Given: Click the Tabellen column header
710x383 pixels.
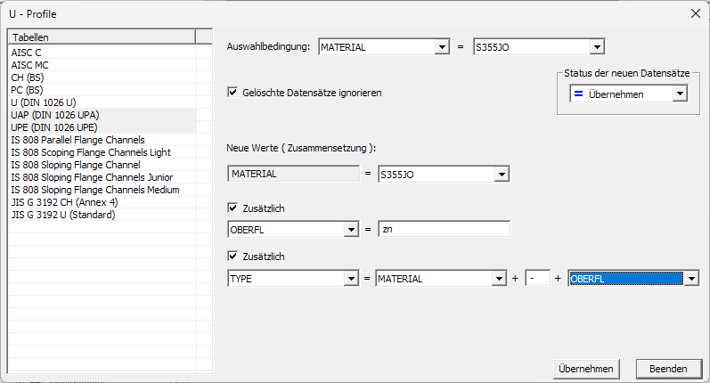Looking at the screenshot, I should (x=100, y=37).
